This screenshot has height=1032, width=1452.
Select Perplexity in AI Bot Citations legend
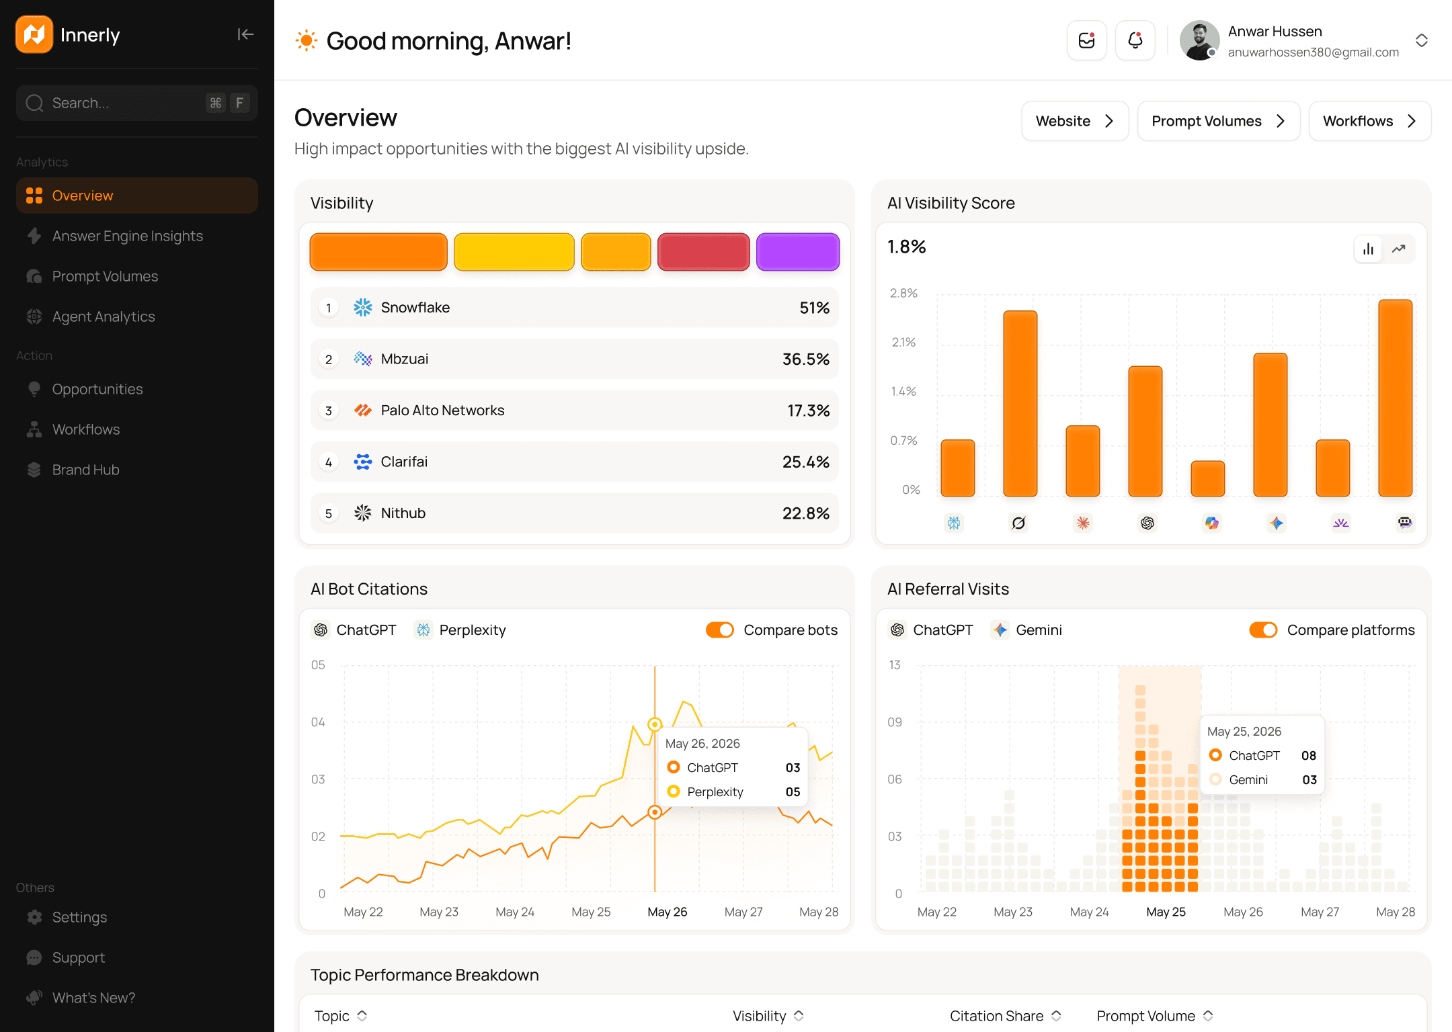click(460, 630)
